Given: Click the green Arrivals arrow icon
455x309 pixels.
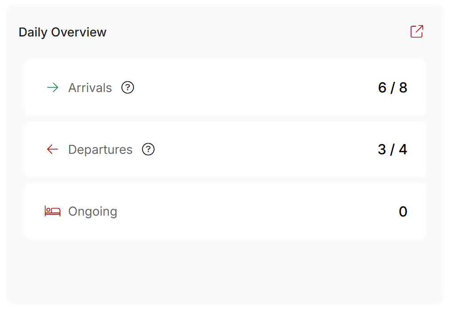Looking at the screenshot, I should (x=52, y=87).
